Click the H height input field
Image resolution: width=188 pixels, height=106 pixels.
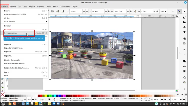[146, 11]
